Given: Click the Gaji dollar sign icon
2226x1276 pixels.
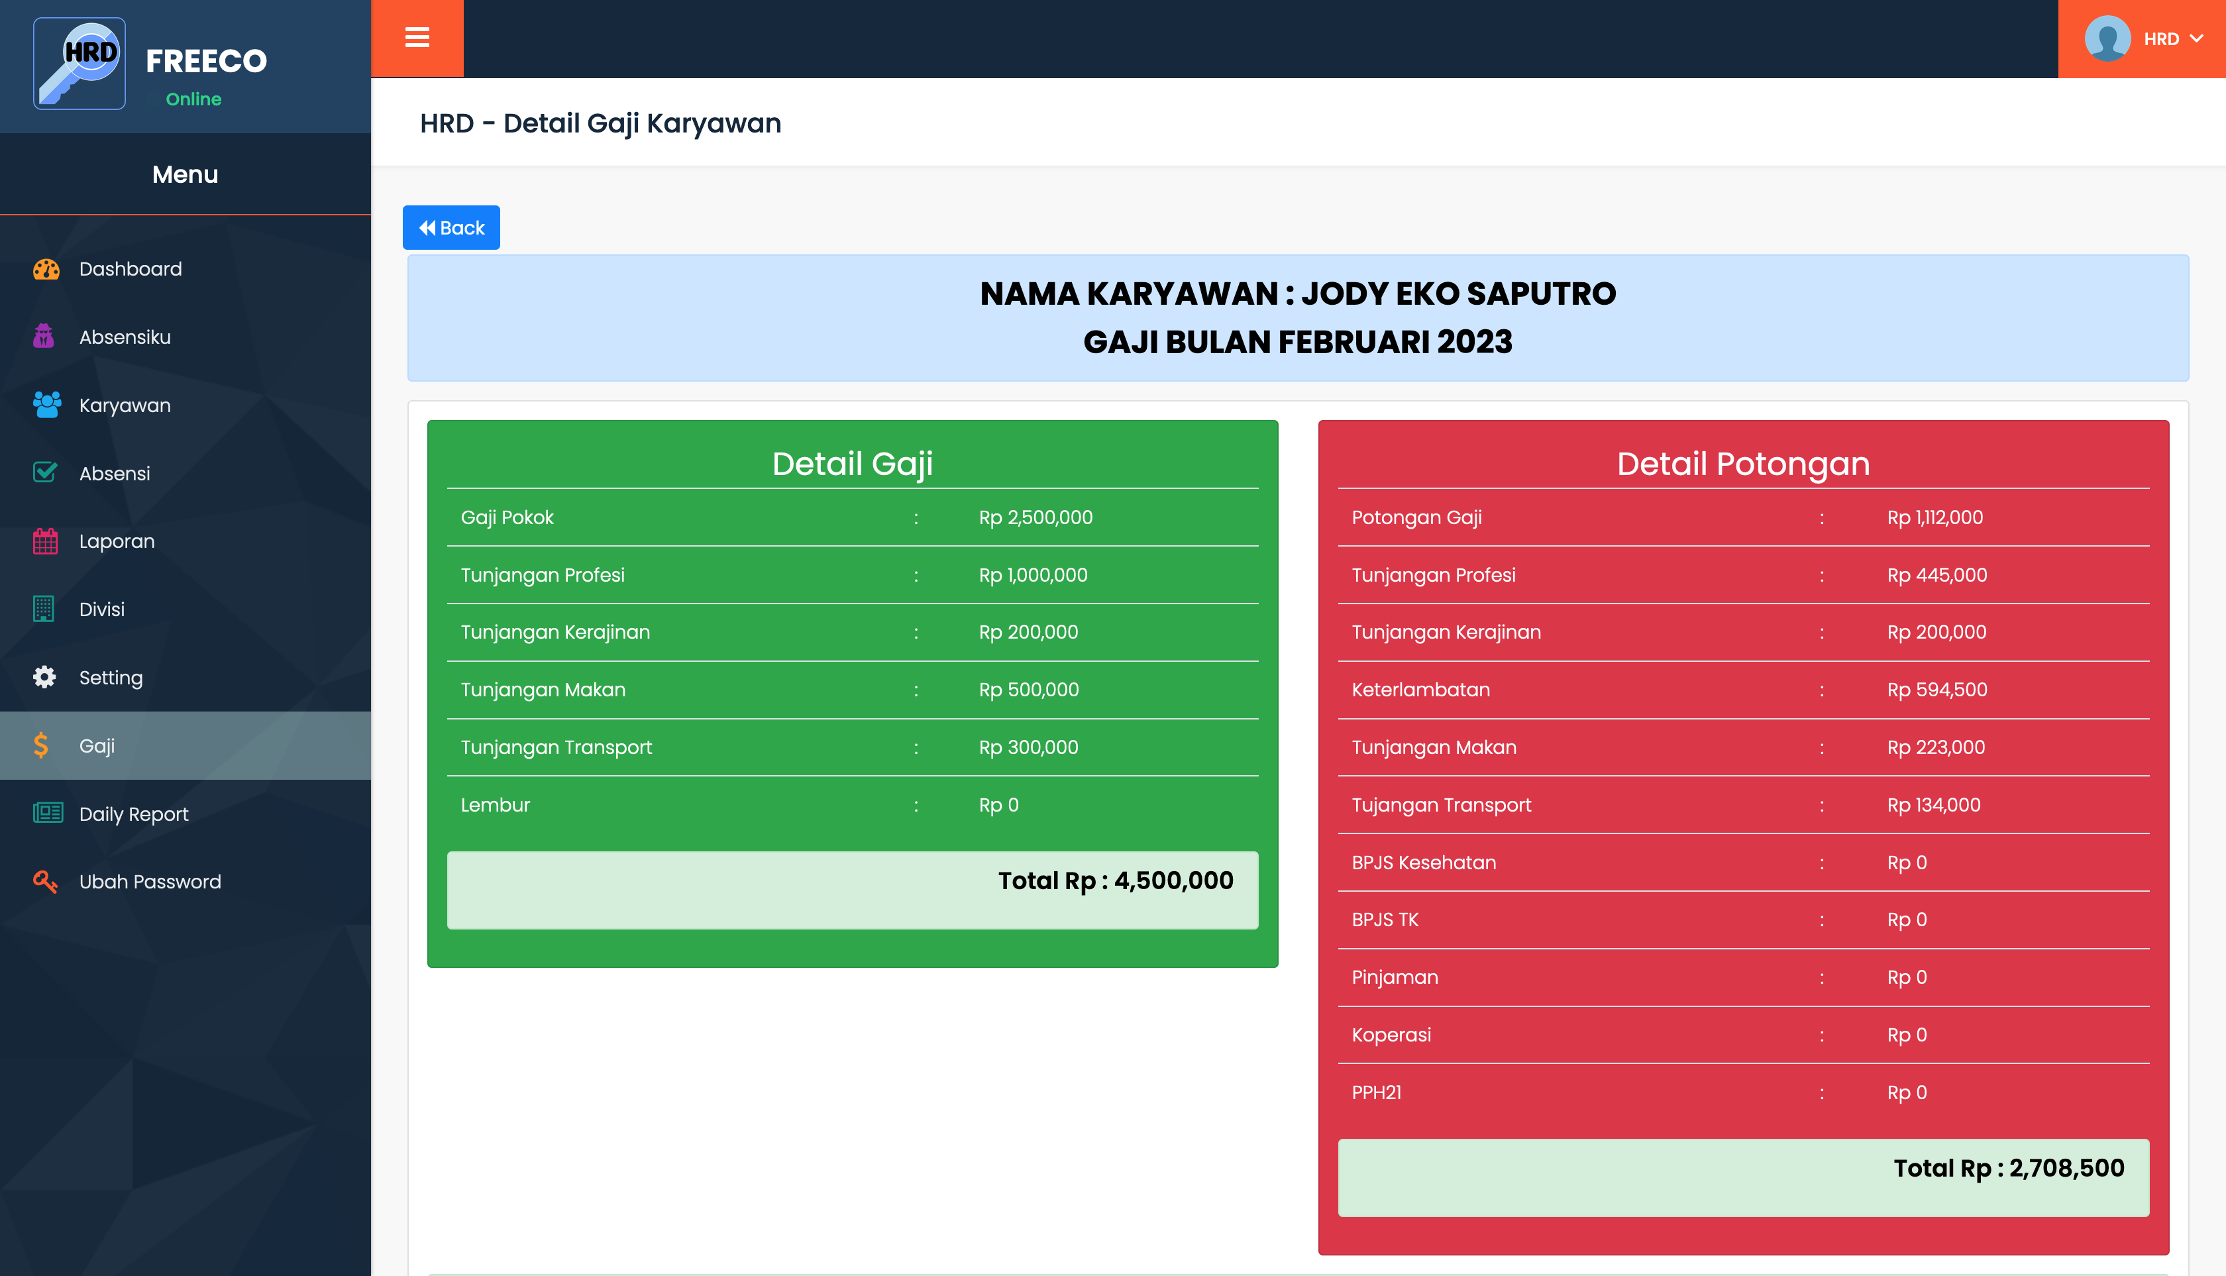Looking at the screenshot, I should coord(40,745).
